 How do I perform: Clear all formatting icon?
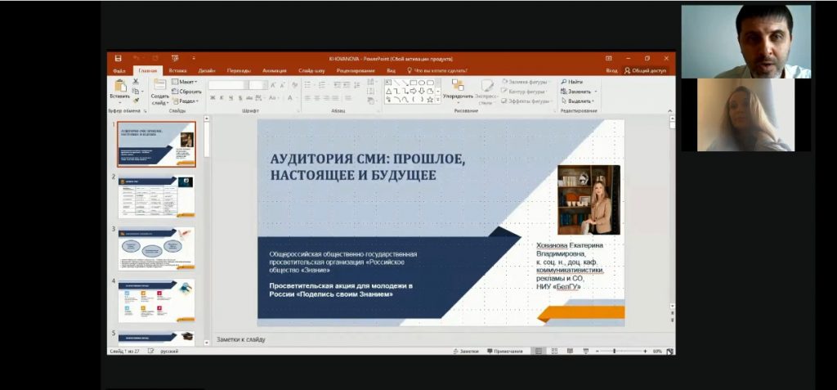coord(294,85)
